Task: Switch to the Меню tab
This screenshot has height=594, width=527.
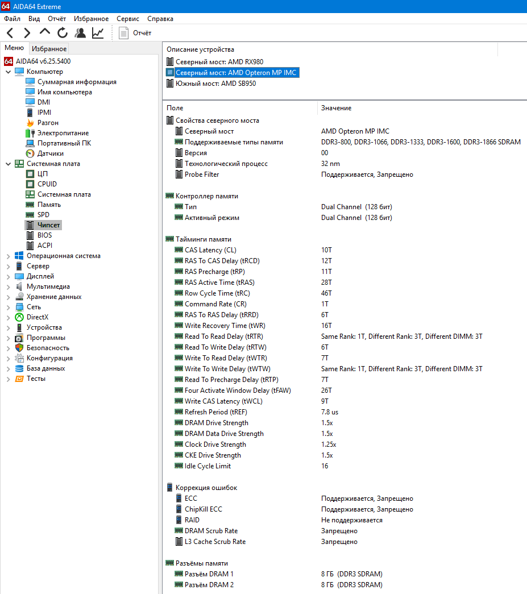Action: (14, 48)
